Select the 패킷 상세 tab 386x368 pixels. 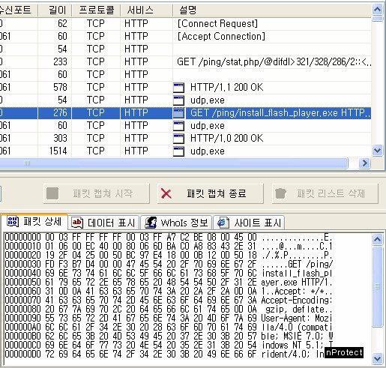point(34,222)
